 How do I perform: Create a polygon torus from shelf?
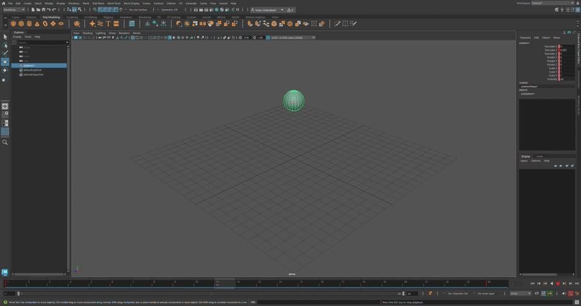[45, 24]
